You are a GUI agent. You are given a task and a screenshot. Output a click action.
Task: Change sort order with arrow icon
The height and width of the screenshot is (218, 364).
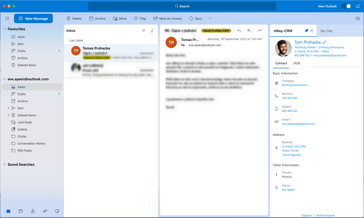(x=152, y=31)
